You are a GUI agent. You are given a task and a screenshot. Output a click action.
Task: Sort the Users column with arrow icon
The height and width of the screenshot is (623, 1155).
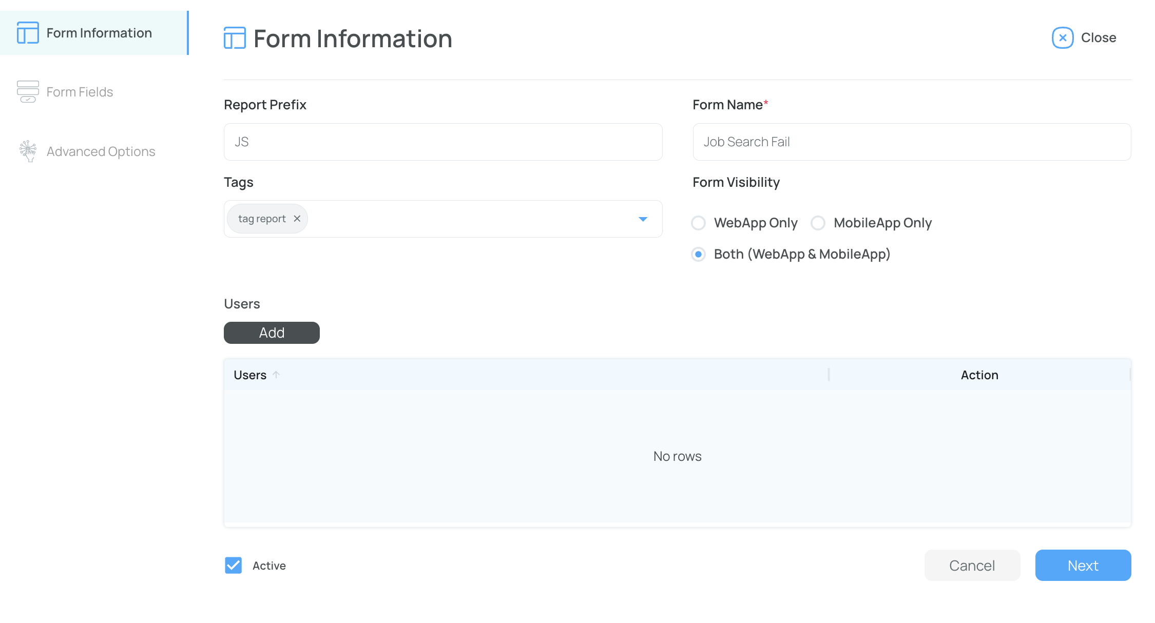[276, 375]
